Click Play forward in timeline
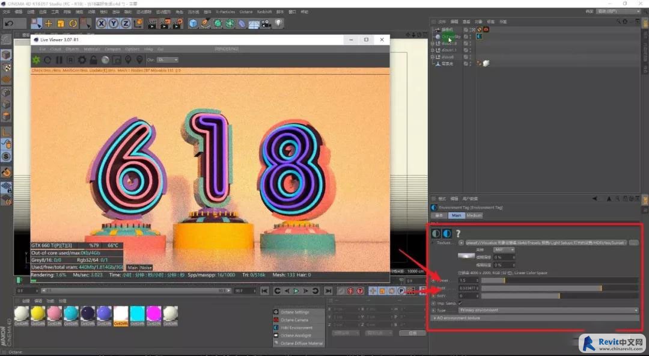 pyautogui.click(x=296, y=291)
